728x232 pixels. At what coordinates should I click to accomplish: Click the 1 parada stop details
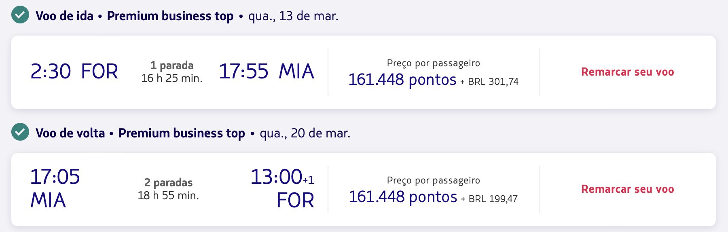coord(172,65)
